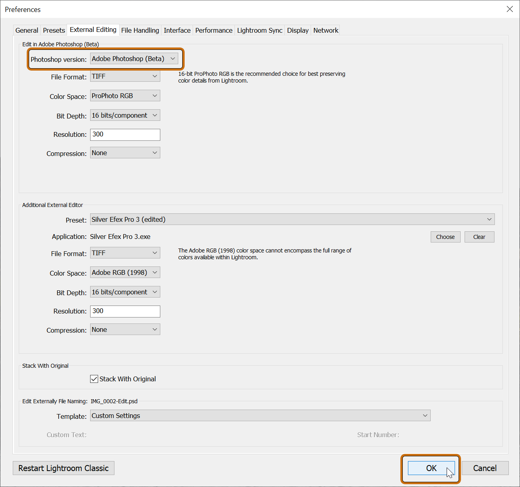This screenshot has height=487, width=520.
Task: Open the Template Custom Settings dropdown
Action: pyautogui.click(x=260, y=416)
